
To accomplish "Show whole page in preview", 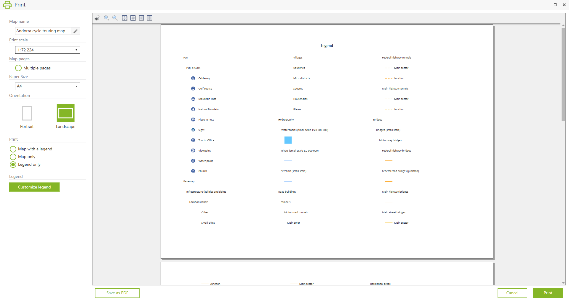I will [x=141, y=18].
